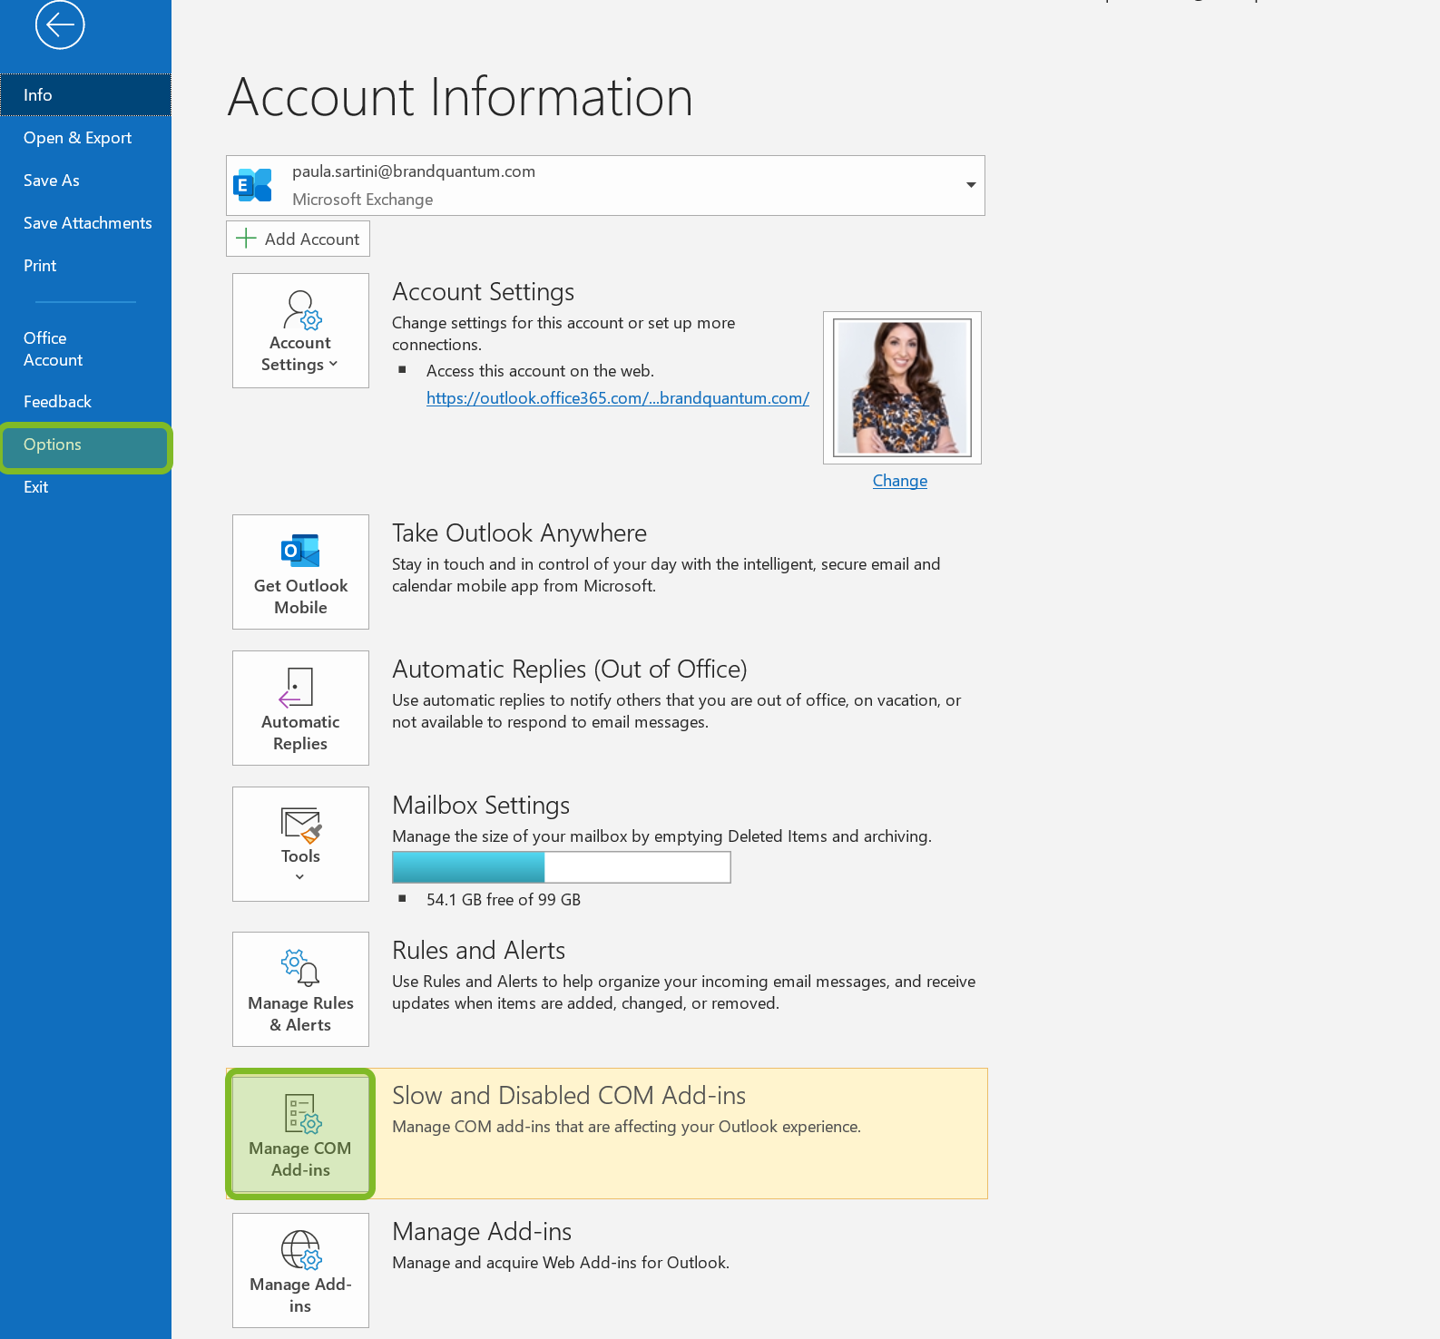Open the Manage Add-ins globe tile

coord(300,1270)
